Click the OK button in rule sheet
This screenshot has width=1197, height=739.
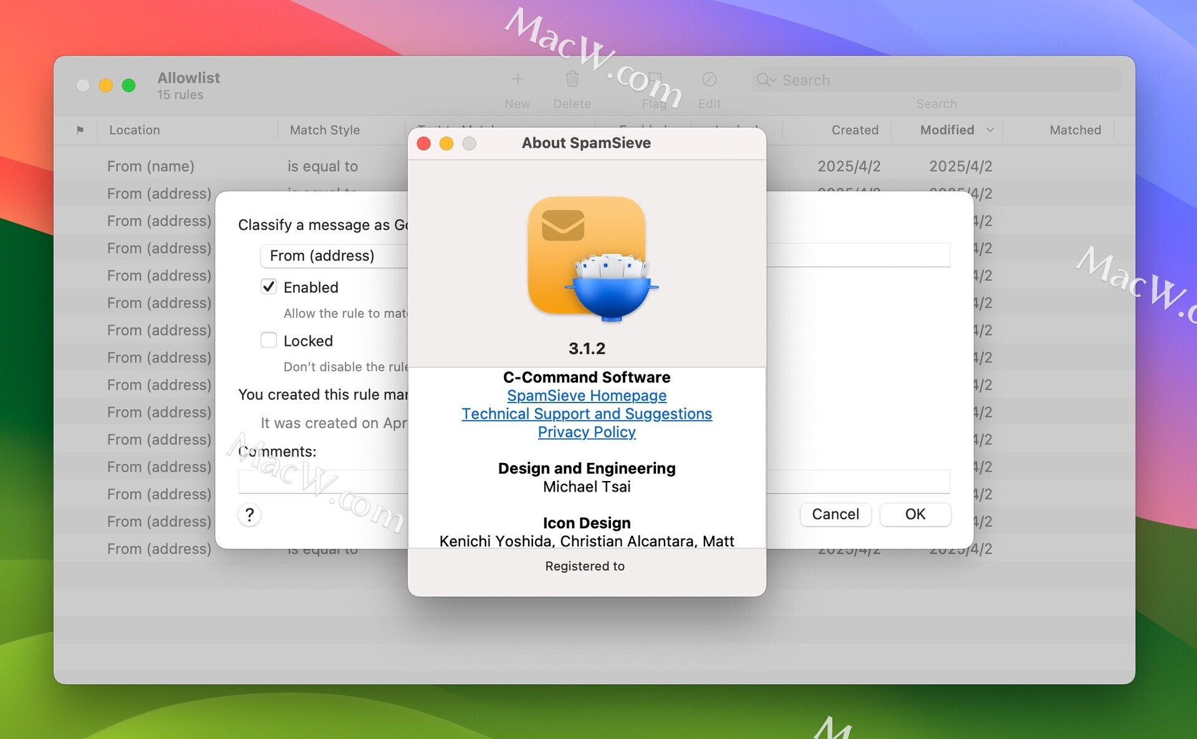[915, 514]
